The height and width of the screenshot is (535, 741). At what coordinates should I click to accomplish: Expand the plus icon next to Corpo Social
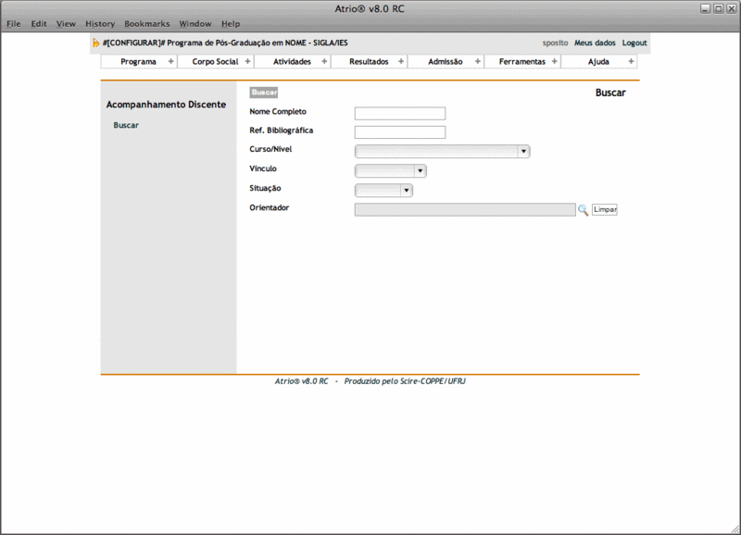[x=247, y=62]
